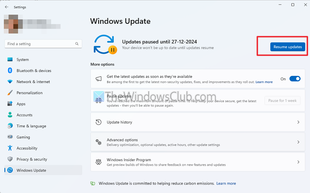
Task: Open Privacy & security page
Action: click(x=43, y=159)
